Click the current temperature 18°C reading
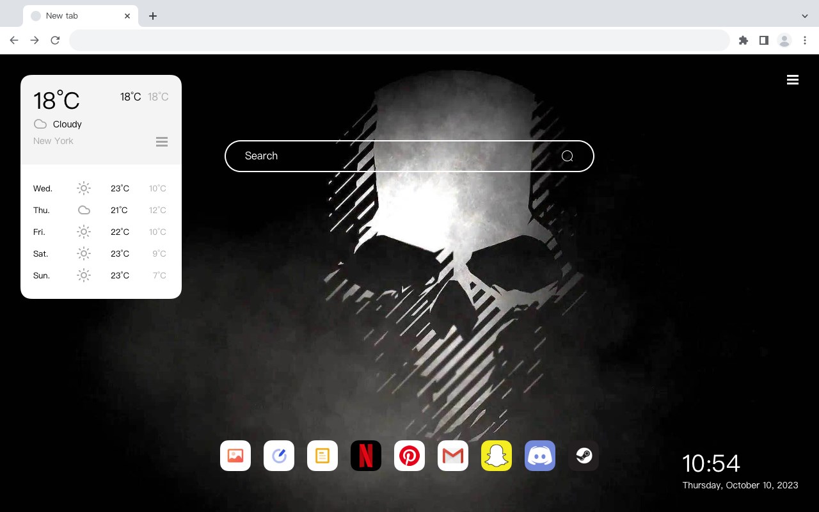Viewport: 819px width, 512px height. pos(56,100)
